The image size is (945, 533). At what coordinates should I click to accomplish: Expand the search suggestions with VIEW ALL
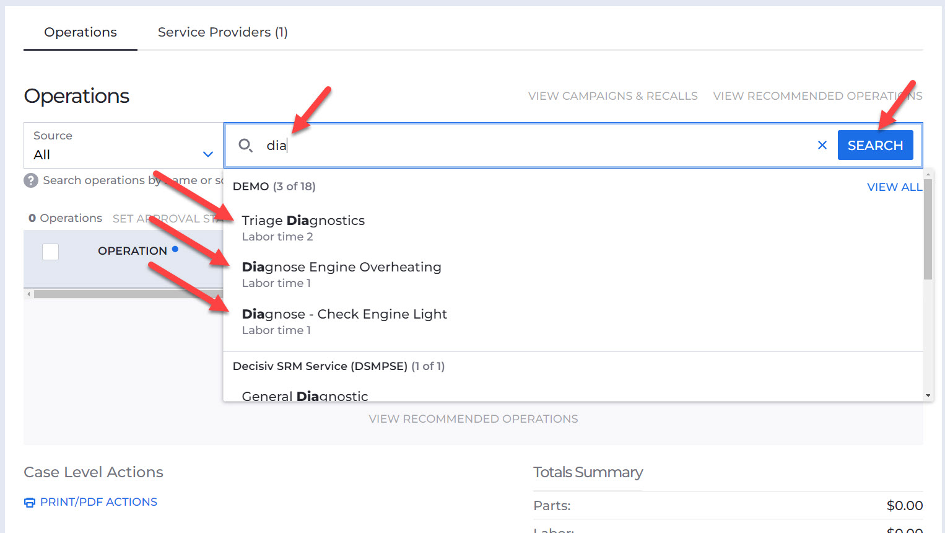[894, 187]
